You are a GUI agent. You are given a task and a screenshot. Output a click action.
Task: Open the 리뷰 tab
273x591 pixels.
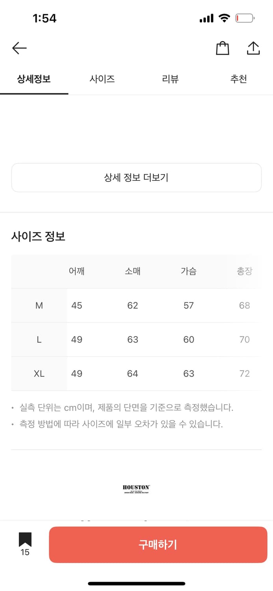click(x=170, y=79)
